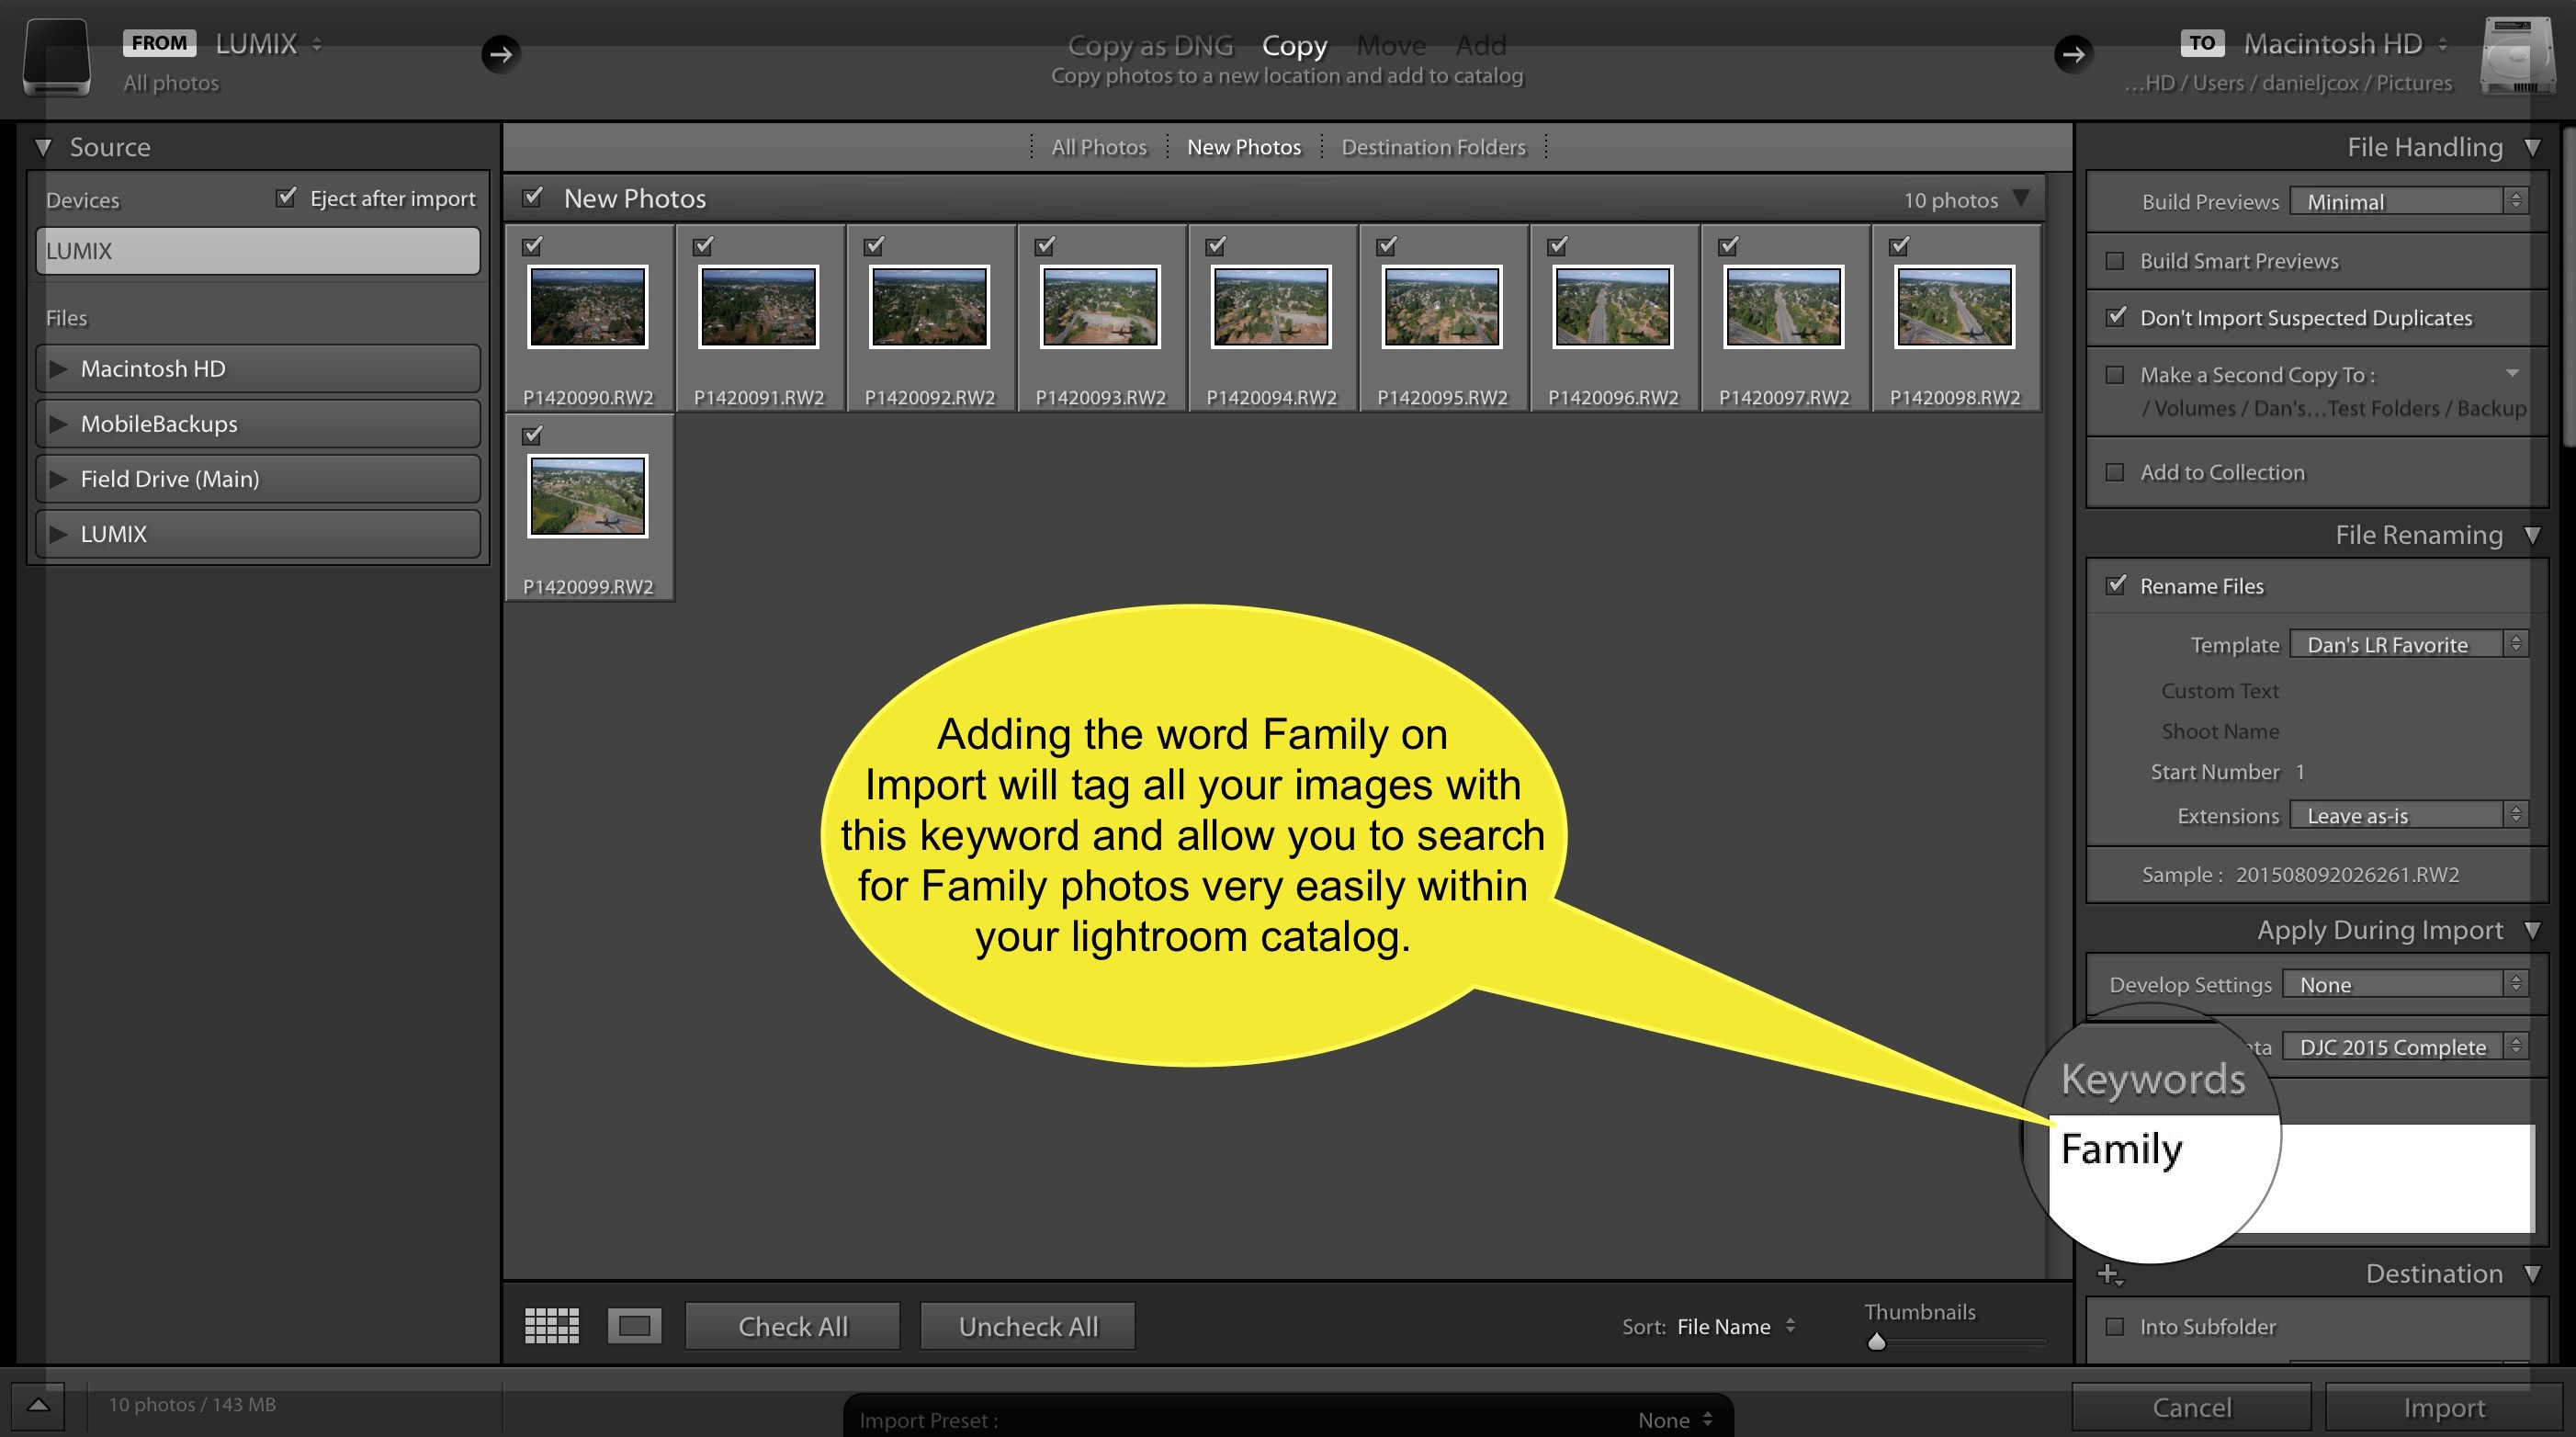Disable Don't Import Suspected Duplicates
This screenshot has height=1437, width=2576.
click(2115, 317)
